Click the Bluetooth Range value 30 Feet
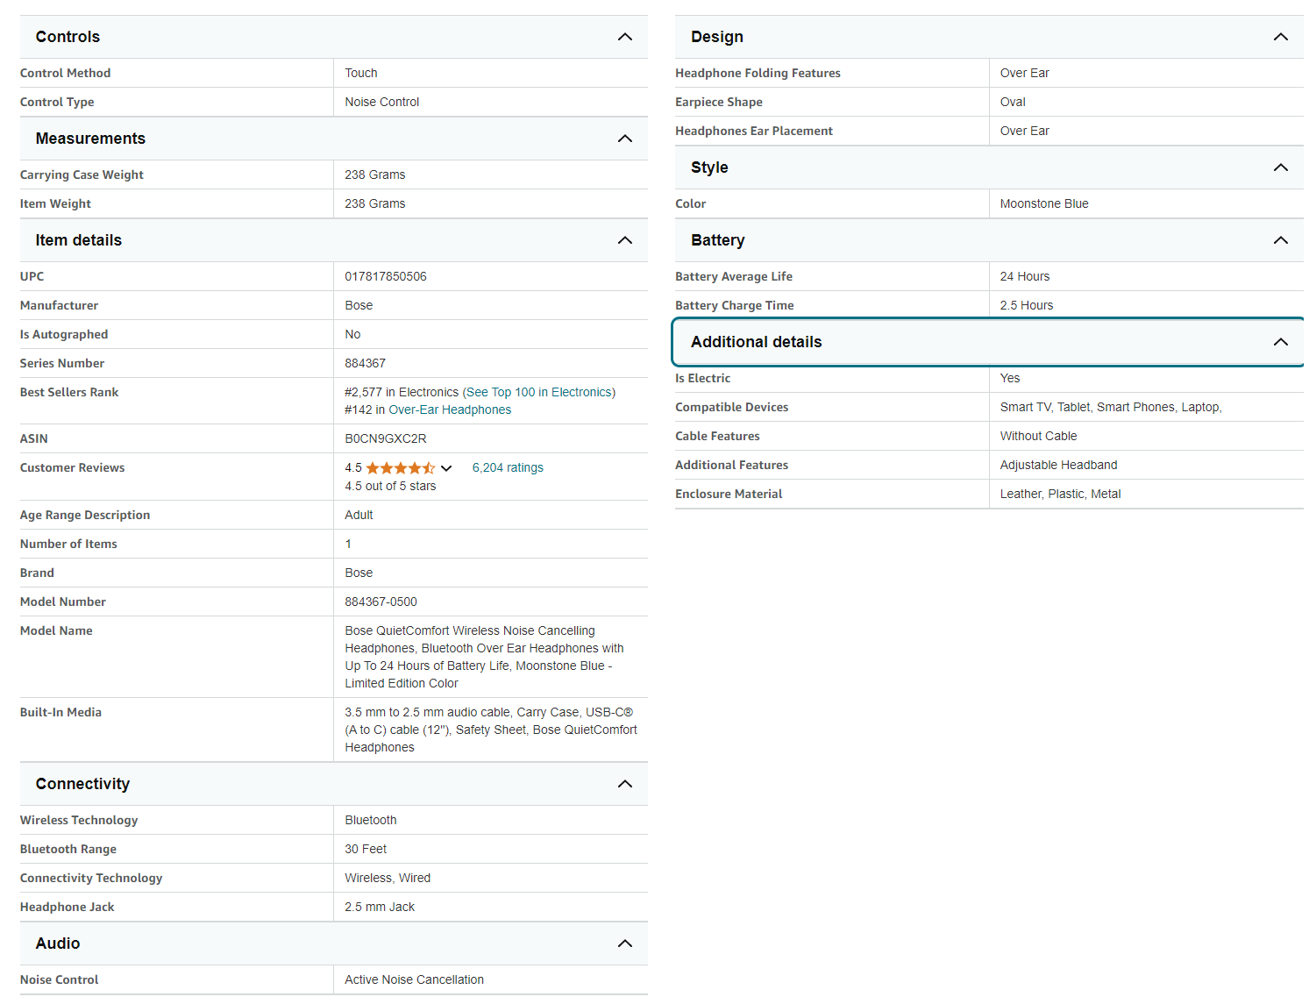 coord(366,849)
